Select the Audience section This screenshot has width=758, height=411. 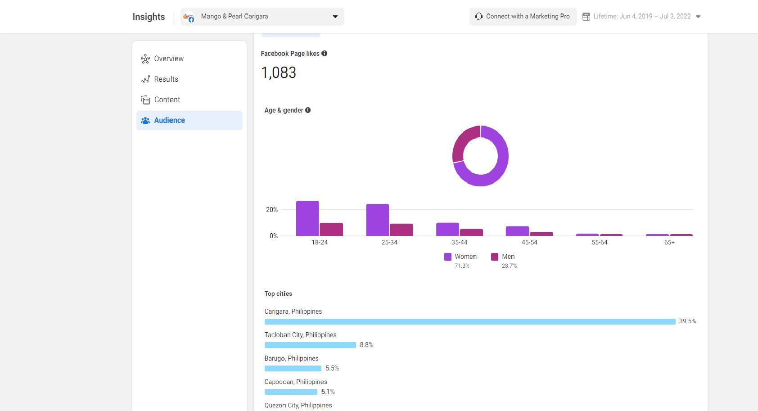pyautogui.click(x=189, y=120)
